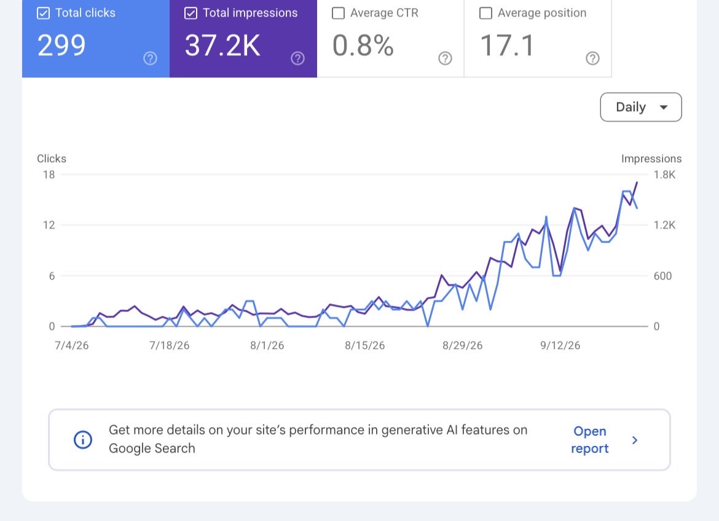The height and width of the screenshot is (521, 719).
Task: Uncheck the Total impressions checkbox
Action: pyautogui.click(x=191, y=14)
